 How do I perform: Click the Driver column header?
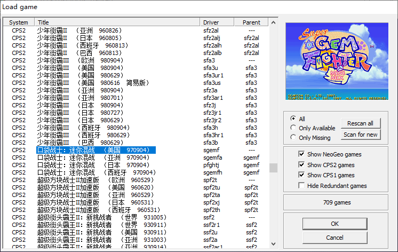(217, 22)
